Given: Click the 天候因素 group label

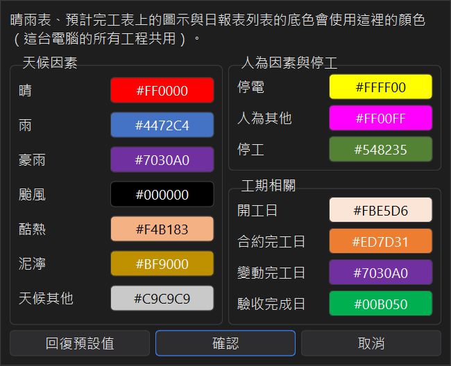Looking at the screenshot, I should pyautogui.click(x=50, y=62).
